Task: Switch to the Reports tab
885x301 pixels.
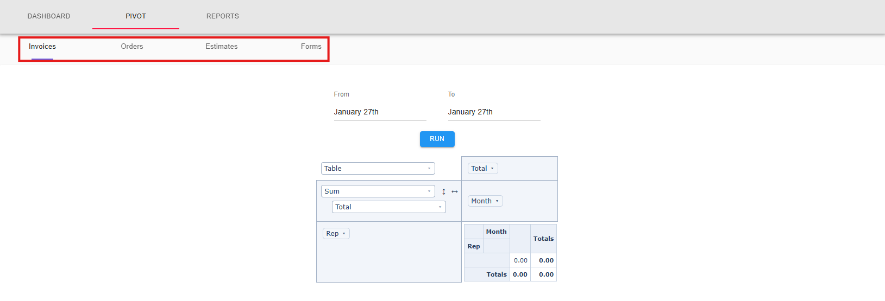Action: coord(223,16)
